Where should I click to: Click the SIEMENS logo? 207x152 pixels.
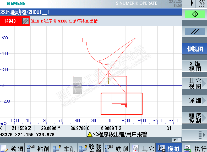(x=16, y=3)
